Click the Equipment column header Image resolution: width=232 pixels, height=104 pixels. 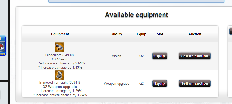click(x=60, y=34)
